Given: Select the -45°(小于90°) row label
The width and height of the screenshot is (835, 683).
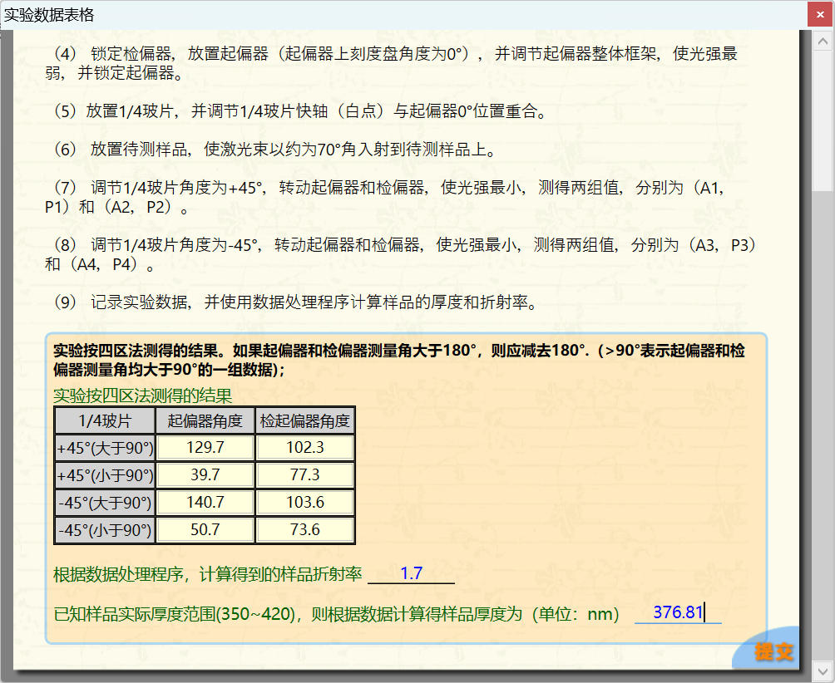Looking at the screenshot, I should [105, 530].
